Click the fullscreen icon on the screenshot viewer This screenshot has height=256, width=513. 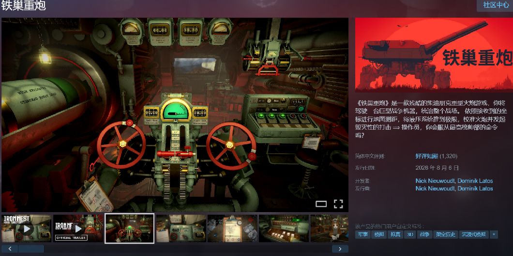(x=338, y=204)
